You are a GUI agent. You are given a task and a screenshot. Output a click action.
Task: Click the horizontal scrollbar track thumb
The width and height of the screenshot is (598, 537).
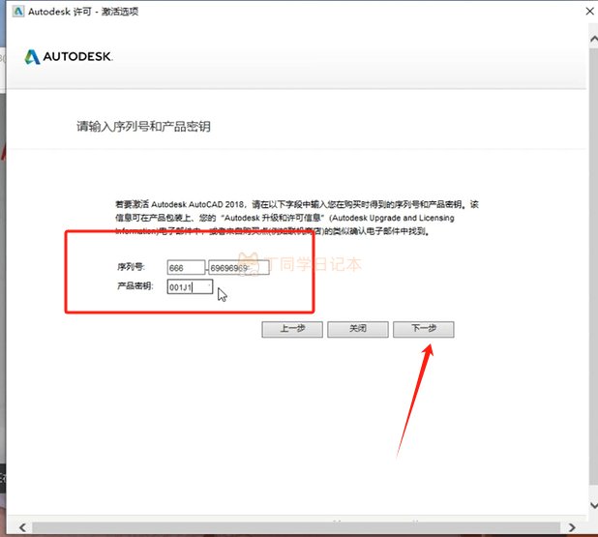296,527
